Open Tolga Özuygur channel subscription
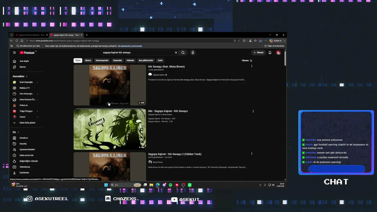This screenshot has width=377, height=212. pyautogui.click(x=26, y=111)
